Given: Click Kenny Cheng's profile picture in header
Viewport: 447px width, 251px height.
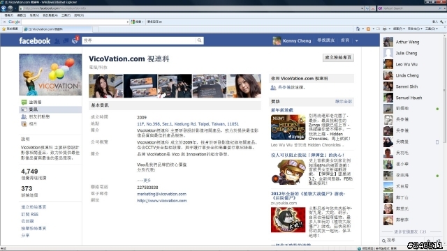Looking at the screenshot, I should (277, 40).
